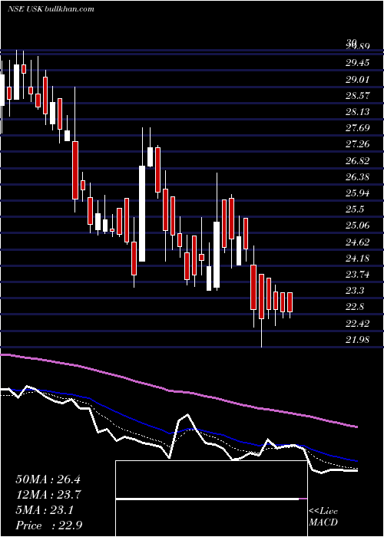Click the tall white candlestick peaking near 26.82
The image size is (384, 537).
tap(142, 214)
